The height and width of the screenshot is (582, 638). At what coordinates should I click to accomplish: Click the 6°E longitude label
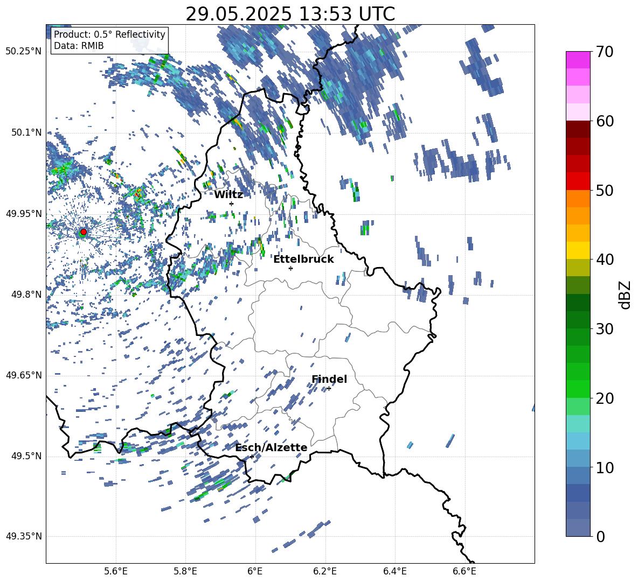point(255,571)
